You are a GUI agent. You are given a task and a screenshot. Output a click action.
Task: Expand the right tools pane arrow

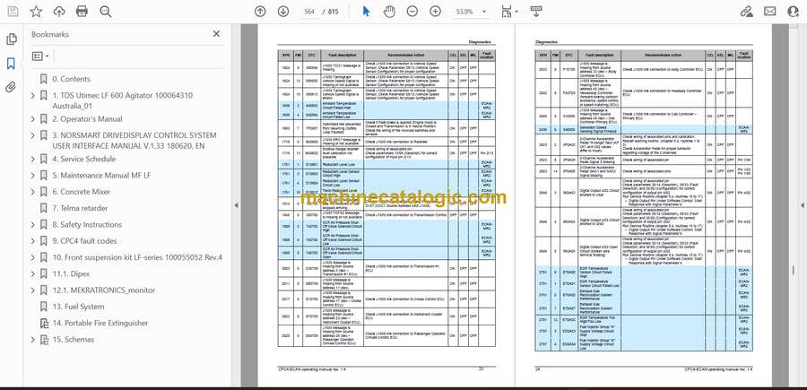pyautogui.click(x=802, y=205)
